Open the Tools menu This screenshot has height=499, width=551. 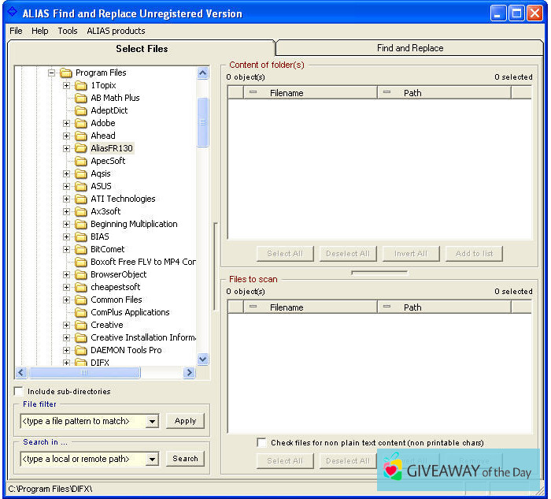coord(68,31)
